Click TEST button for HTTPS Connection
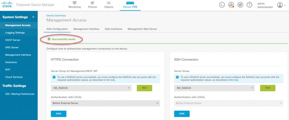This screenshot has width=289, height=120. click(x=144, y=88)
